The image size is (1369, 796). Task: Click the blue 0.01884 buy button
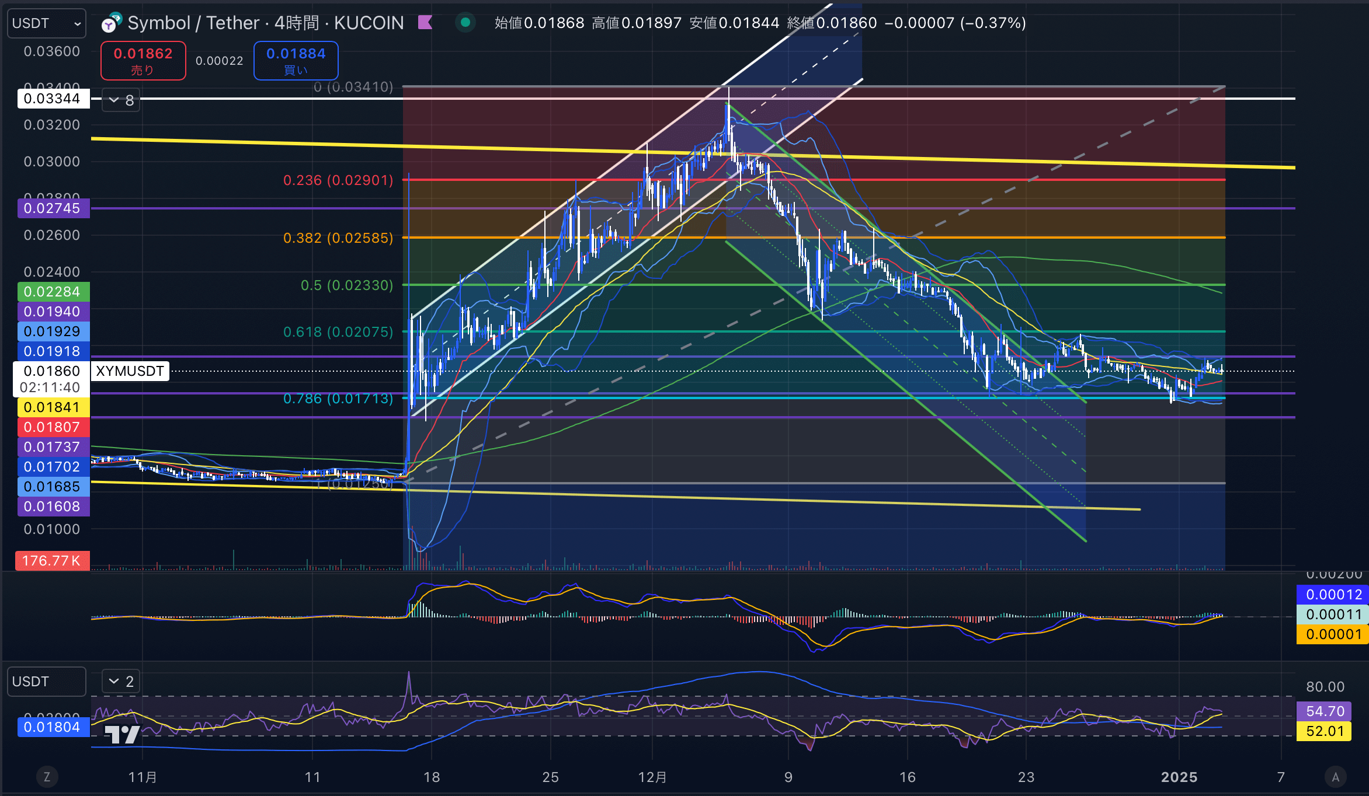[x=296, y=61]
